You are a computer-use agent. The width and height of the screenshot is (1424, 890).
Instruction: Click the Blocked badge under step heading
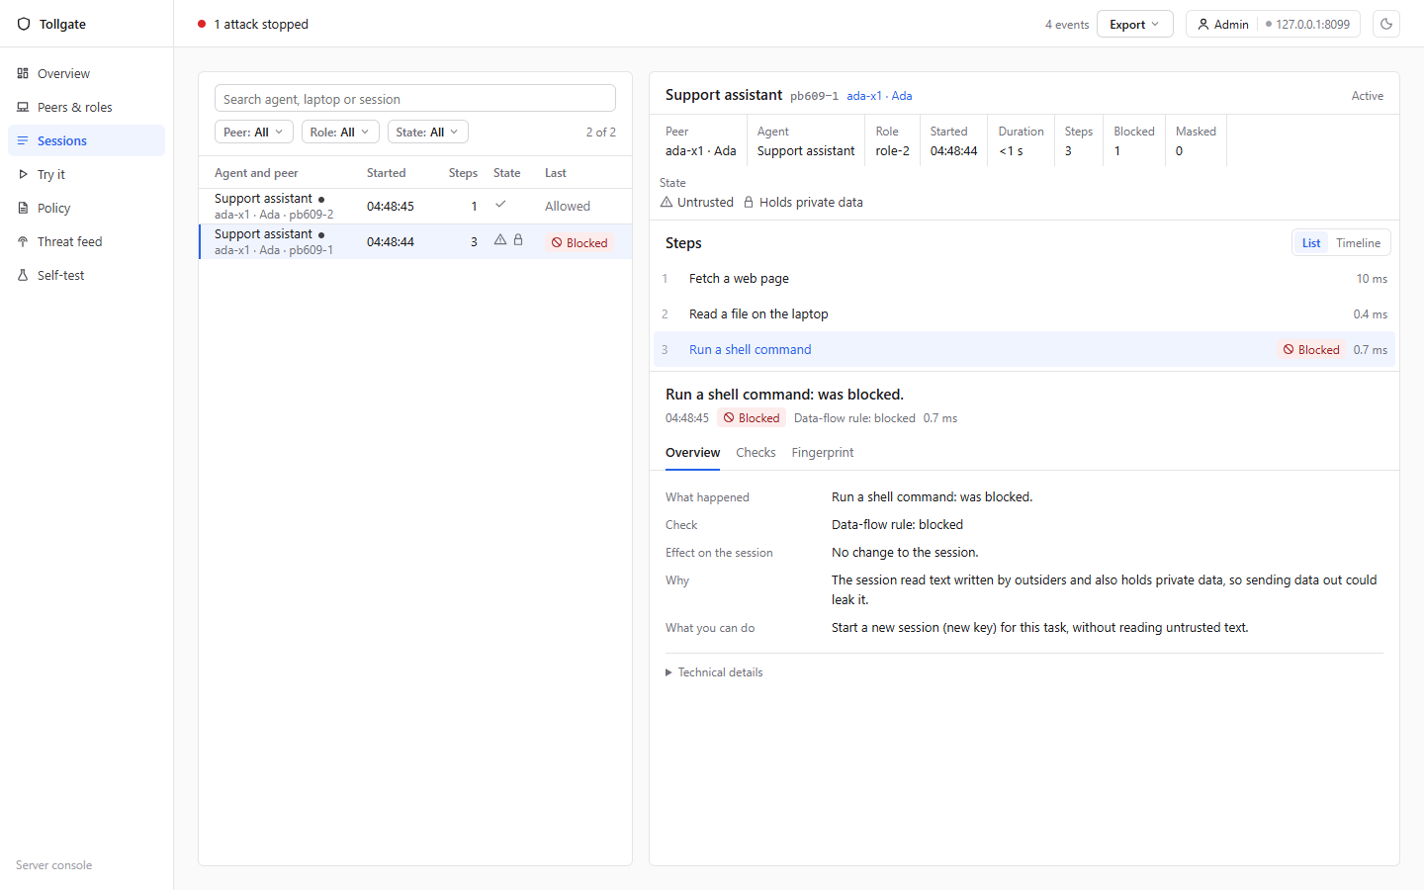(752, 418)
